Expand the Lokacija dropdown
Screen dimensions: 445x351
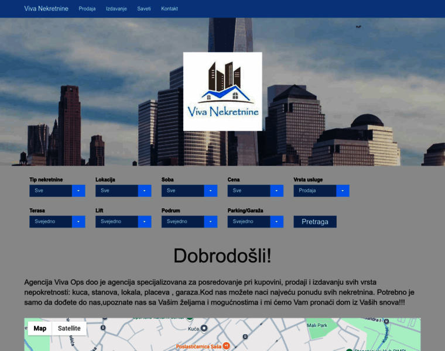(x=123, y=191)
